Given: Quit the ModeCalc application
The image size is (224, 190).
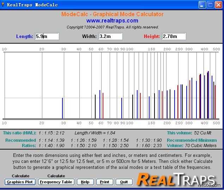Looking at the screenshot, I should 124,182.
